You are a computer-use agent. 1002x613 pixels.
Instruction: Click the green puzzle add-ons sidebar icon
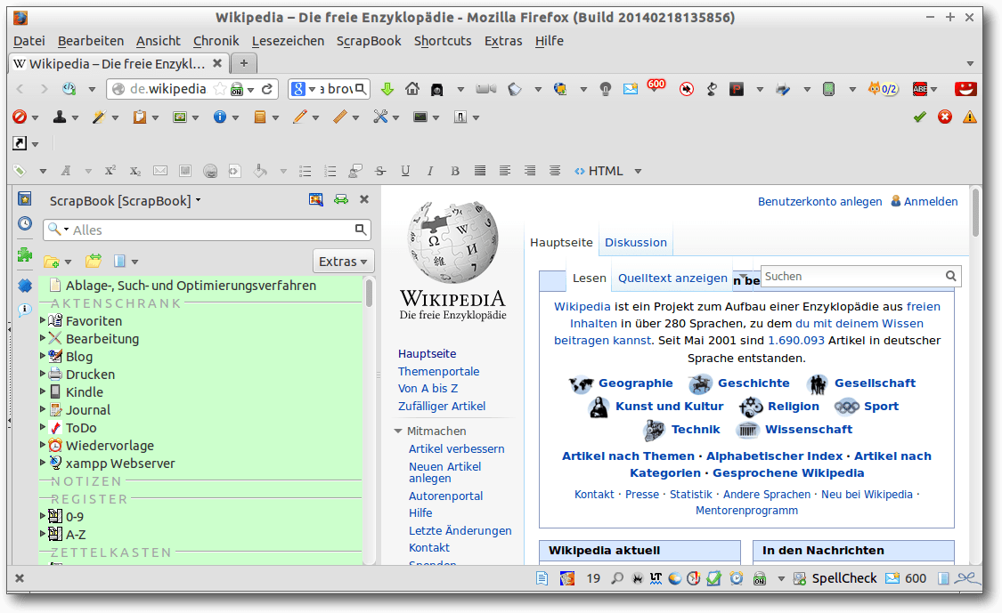pyautogui.click(x=24, y=254)
